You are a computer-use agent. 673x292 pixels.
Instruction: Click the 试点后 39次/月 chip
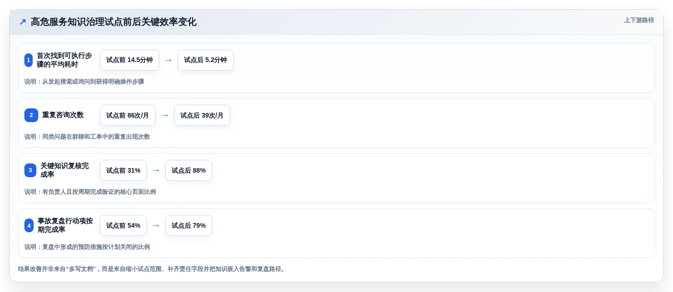coord(202,115)
